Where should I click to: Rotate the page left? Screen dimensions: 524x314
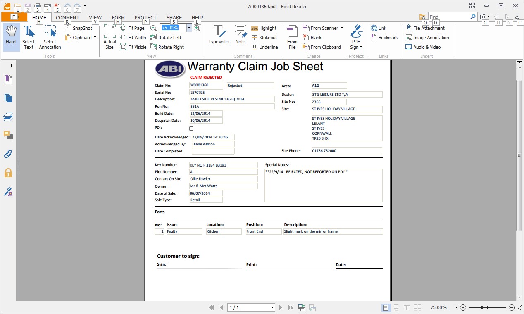(166, 38)
